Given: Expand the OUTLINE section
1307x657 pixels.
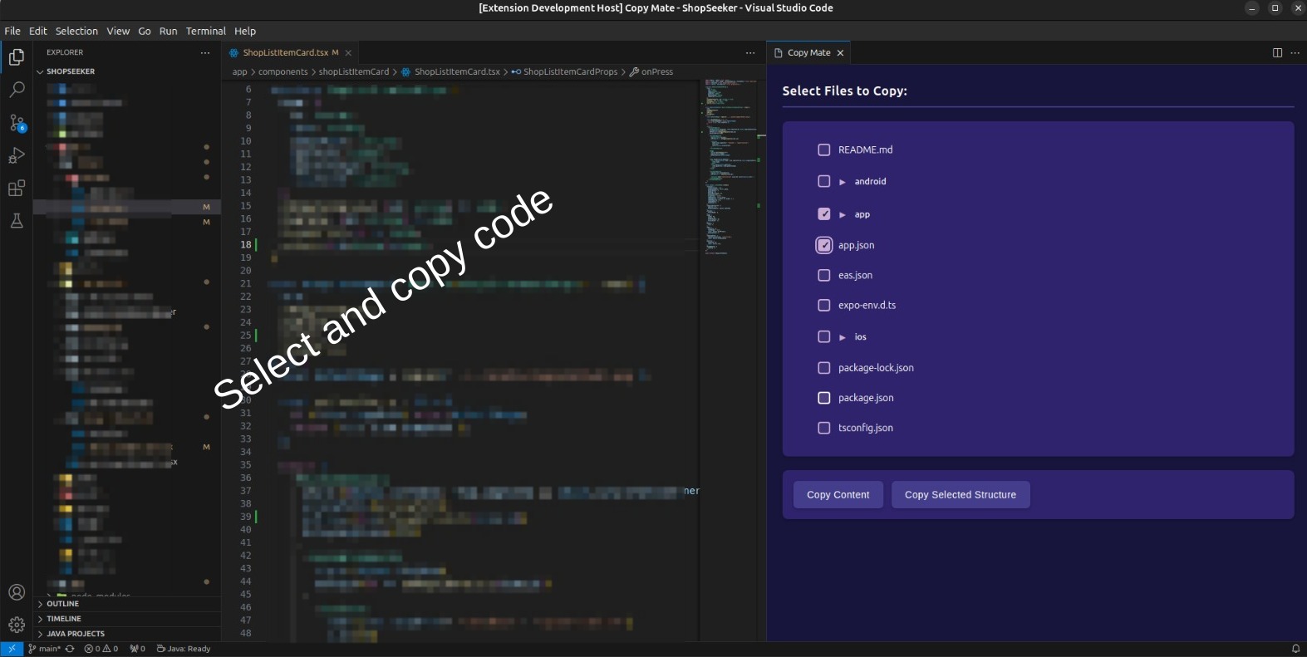Looking at the screenshot, I should (127, 604).
